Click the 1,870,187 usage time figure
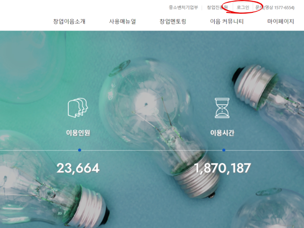304x228 pixels. pyautogui.click(x=222, y=168)
